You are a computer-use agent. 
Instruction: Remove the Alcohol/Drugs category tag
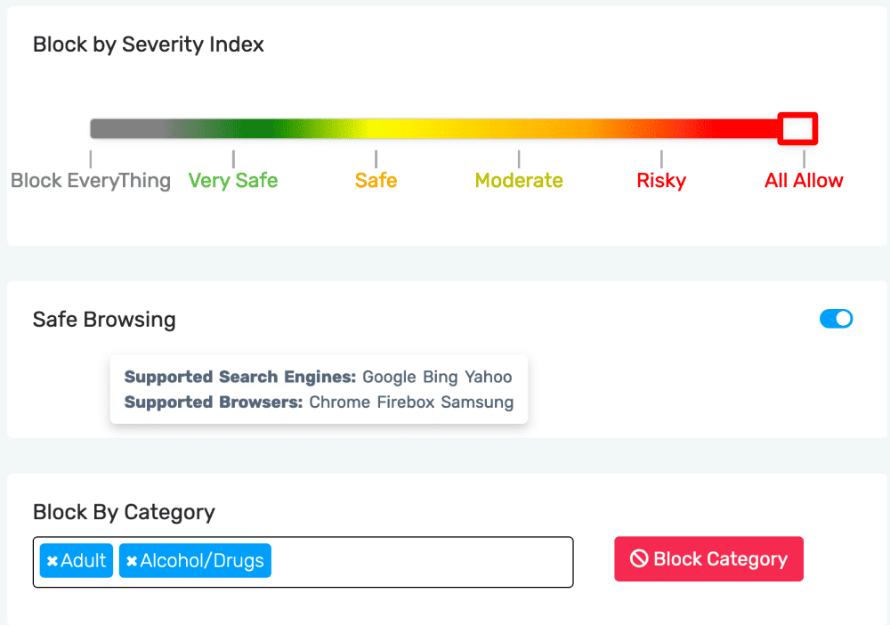[x=132, y=561]
